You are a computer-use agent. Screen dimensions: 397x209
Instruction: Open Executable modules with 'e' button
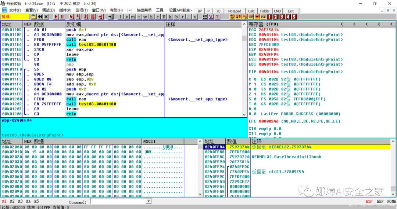click(x=126, y=16)
